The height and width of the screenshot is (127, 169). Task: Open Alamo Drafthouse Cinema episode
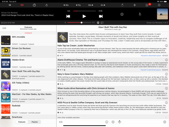pos(113,65)
